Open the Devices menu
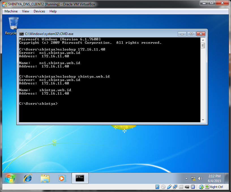Viewport: 231px width, 192px height. click(39, 11)
